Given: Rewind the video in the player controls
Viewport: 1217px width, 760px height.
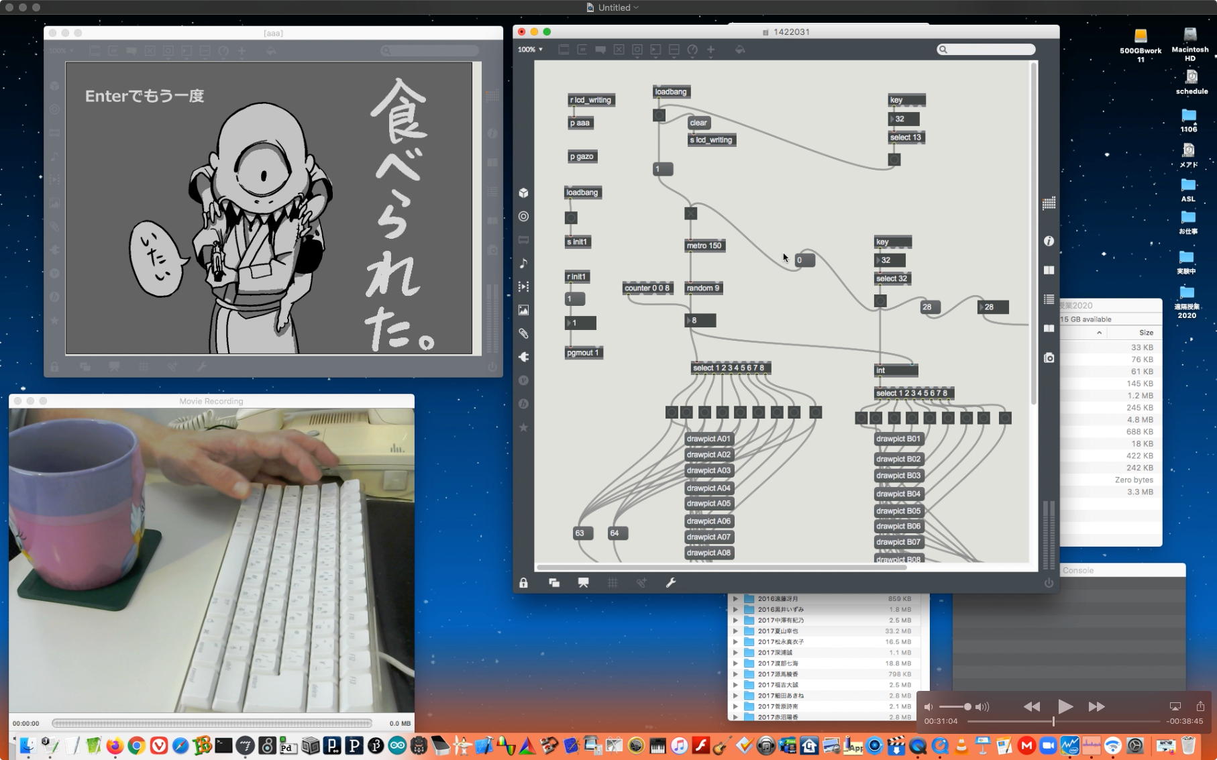Looking at the screenshot, I should coord(1032,706).
